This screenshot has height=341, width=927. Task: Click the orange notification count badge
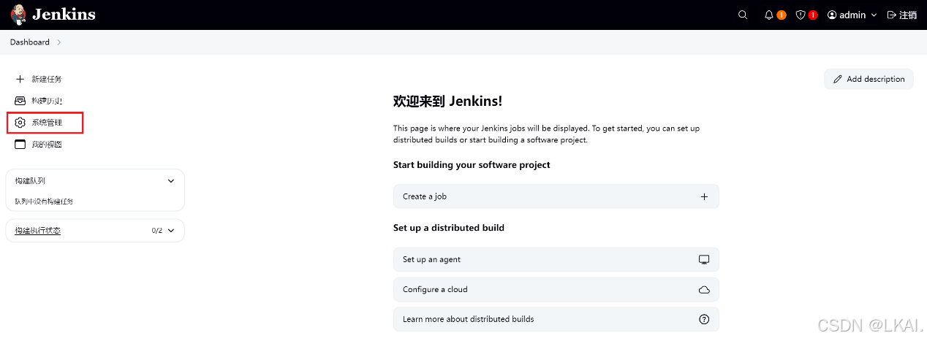coord(782,15)
